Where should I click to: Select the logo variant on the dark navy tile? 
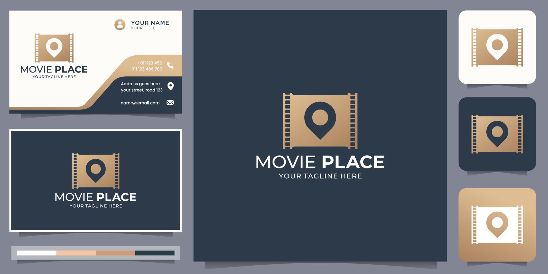click(x=497, y=134)
